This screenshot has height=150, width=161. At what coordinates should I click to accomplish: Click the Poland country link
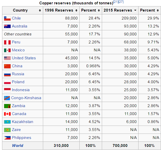[18, 82]
